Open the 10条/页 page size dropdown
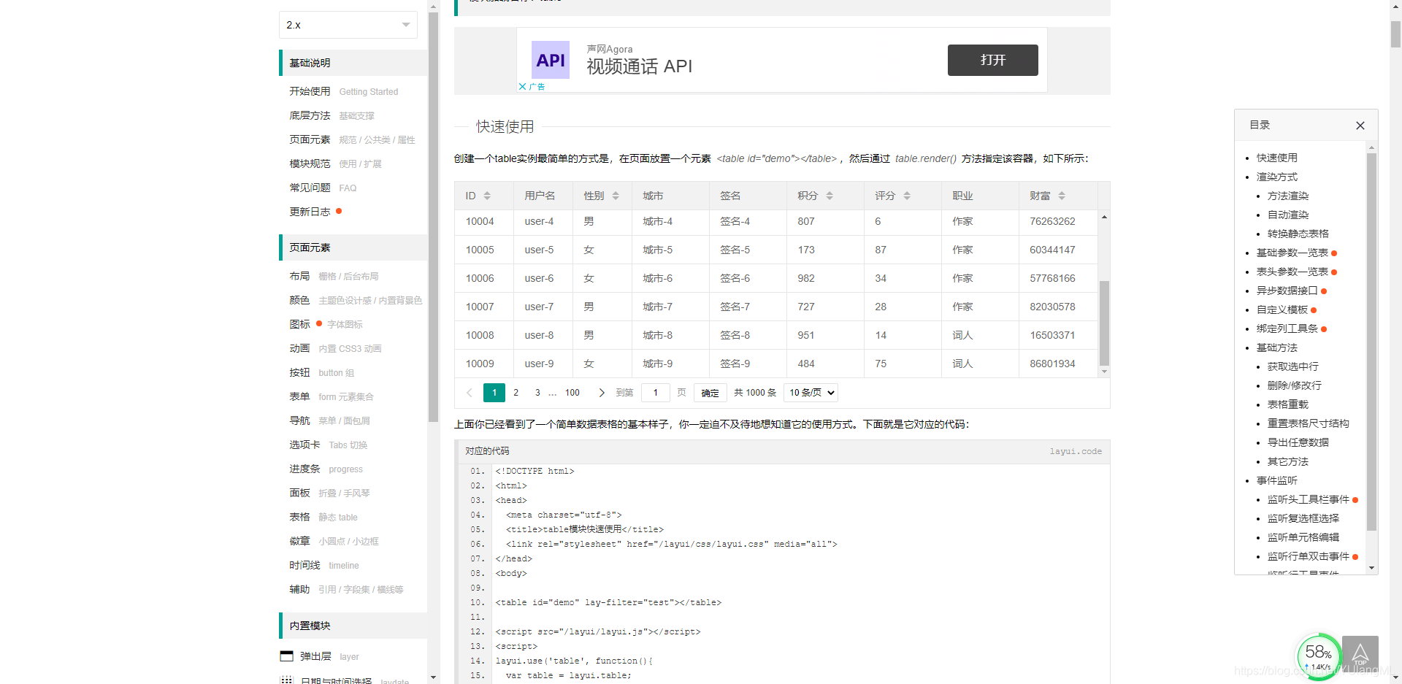The image size is (1402, 684). point(811,393)
